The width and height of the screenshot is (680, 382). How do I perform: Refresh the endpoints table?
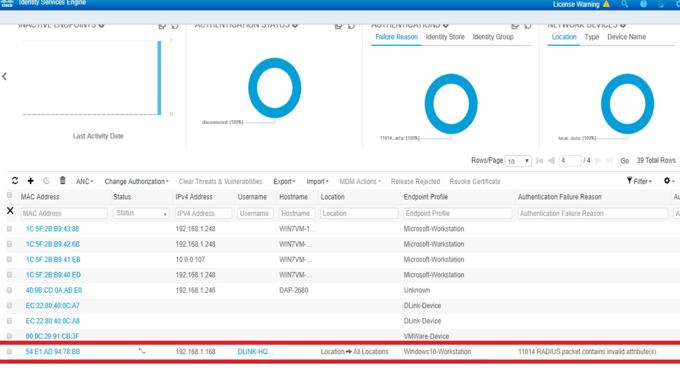coord(15,181)
